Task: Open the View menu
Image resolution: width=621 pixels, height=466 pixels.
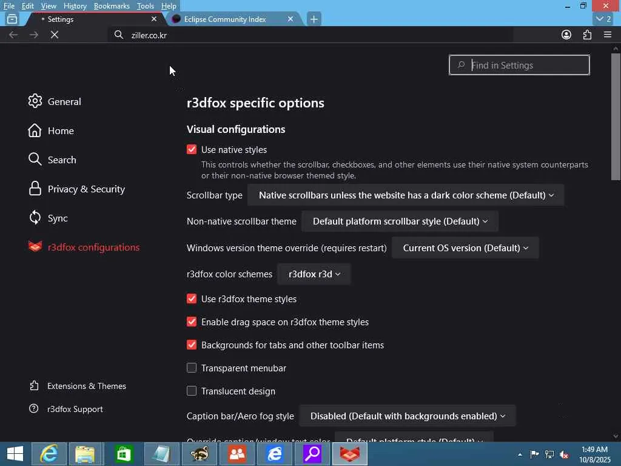Action: click(49, 6)
